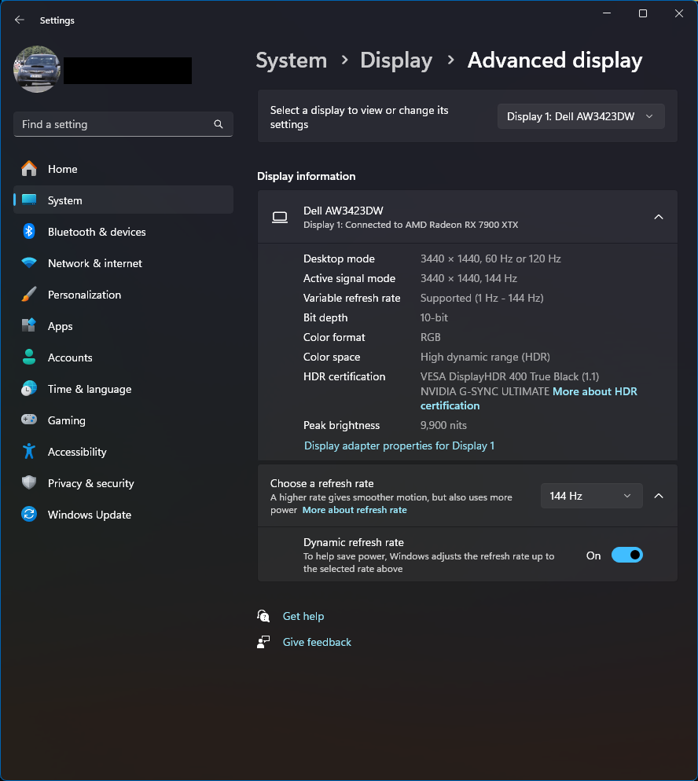Click the back arrow in Settings title bar
698x781 pixels.
(20, 20)
